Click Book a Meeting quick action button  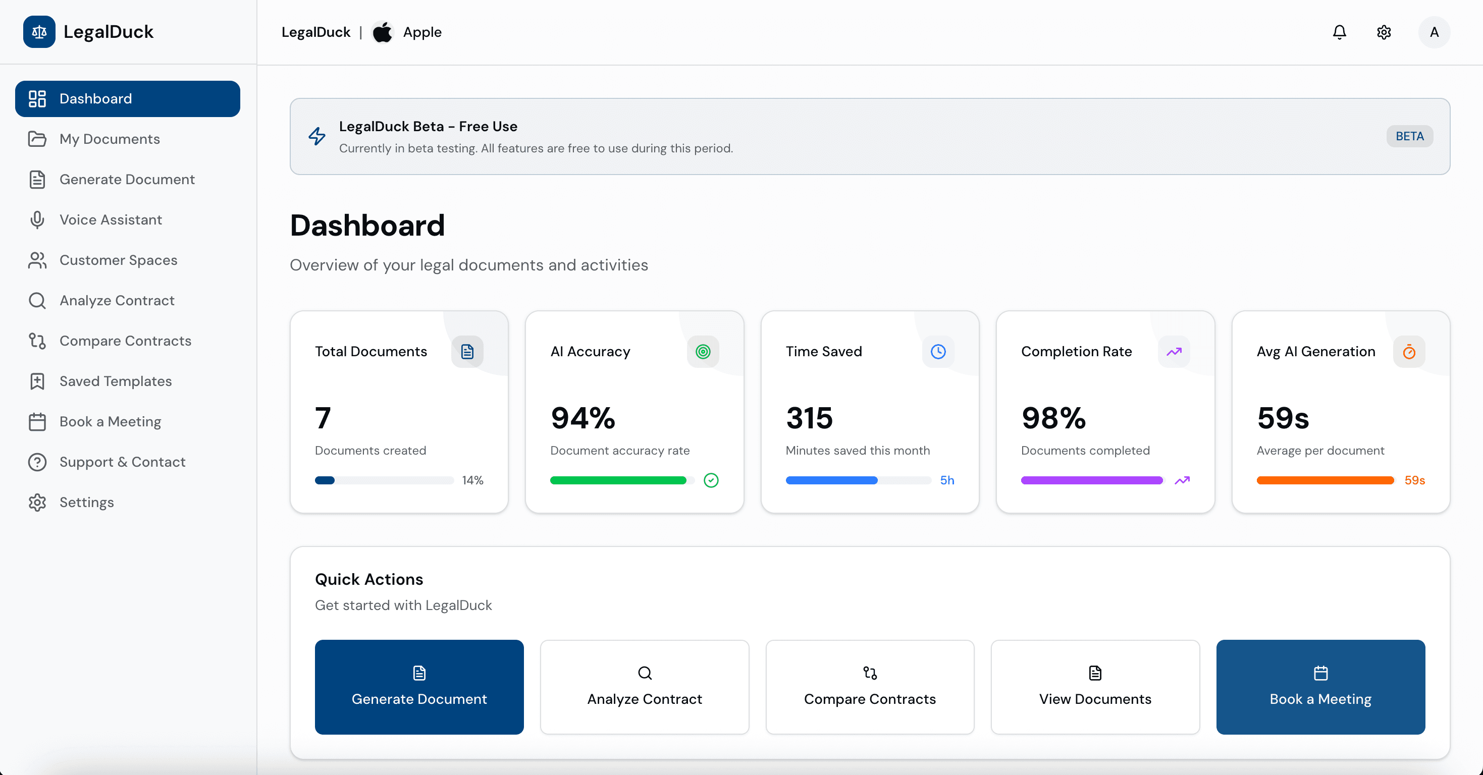1320,687
